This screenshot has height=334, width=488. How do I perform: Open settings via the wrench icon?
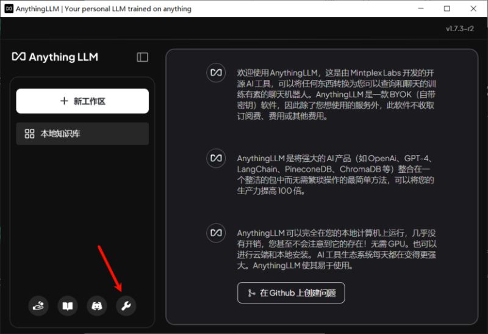pyautogui.click(x=126, y=306)
